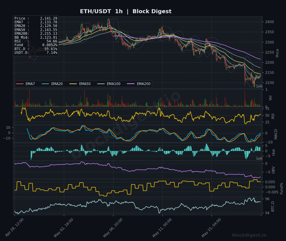This screenshot has width=286, height=241.
Task: Click the EMA7 legend entry
Action: click(x=25, y=84)
